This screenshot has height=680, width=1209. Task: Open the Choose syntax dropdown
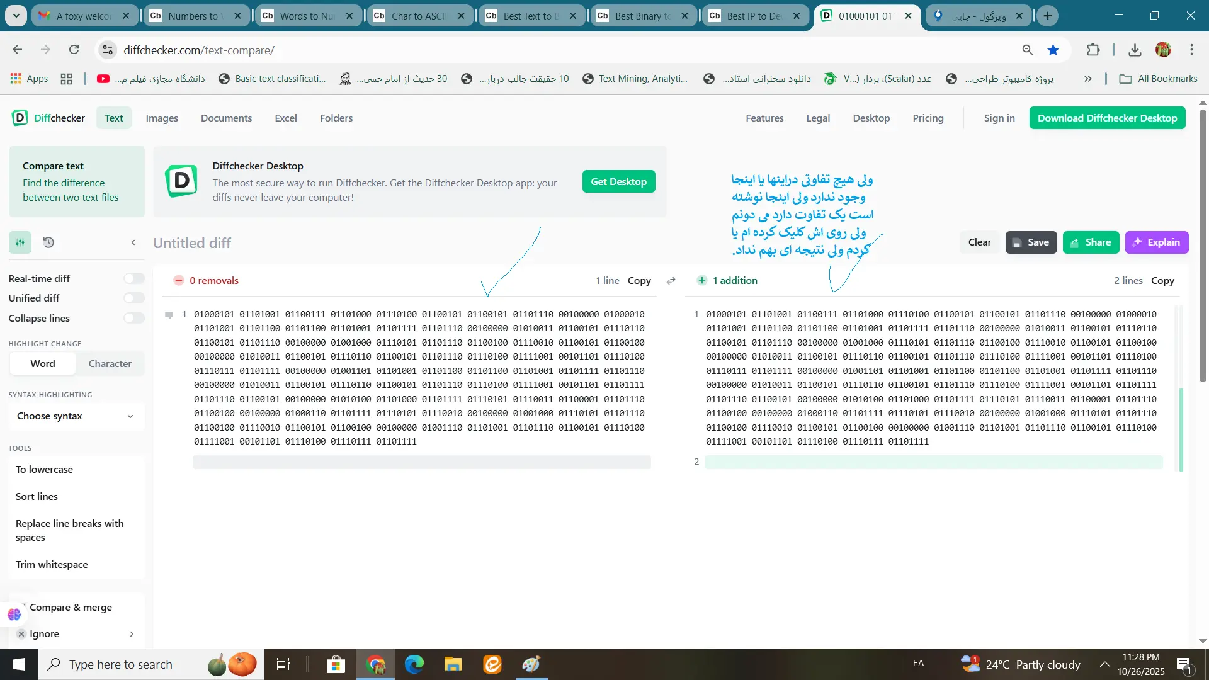tap(76, 416)
